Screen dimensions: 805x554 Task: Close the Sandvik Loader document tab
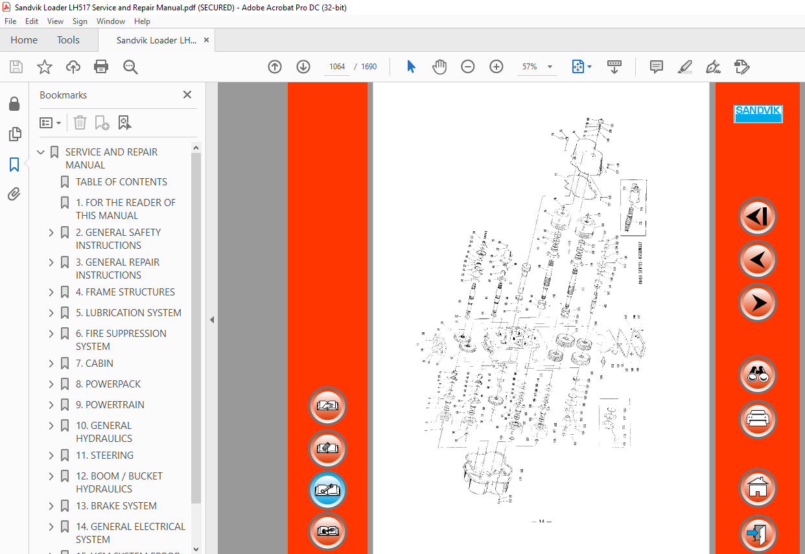tap(207, 40)
